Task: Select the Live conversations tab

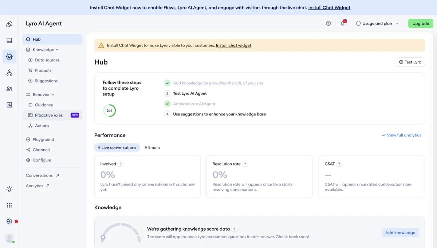Action: point(117,147)
